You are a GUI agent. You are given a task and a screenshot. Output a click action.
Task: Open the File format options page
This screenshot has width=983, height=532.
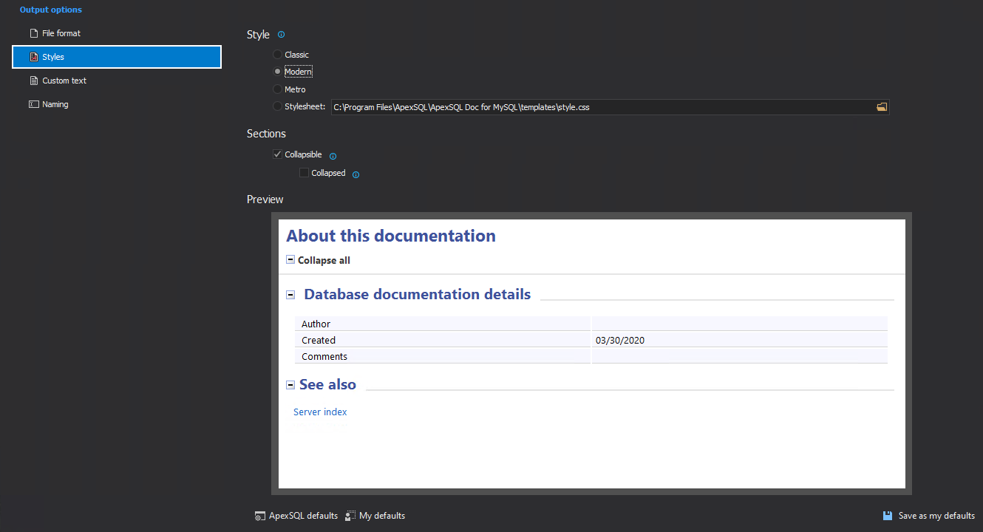coord(116,33)
